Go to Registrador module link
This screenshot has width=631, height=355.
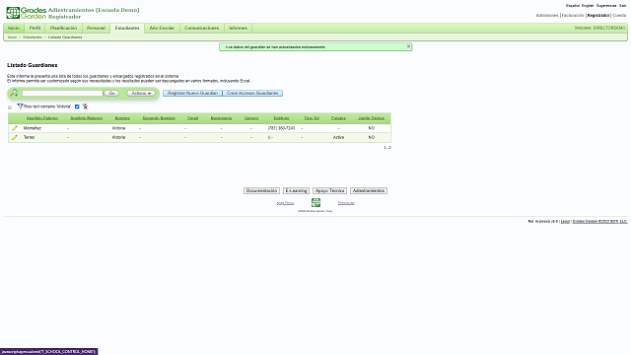pos(598,16)
